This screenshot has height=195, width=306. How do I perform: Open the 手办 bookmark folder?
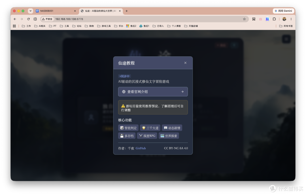(x=119, y=26)
